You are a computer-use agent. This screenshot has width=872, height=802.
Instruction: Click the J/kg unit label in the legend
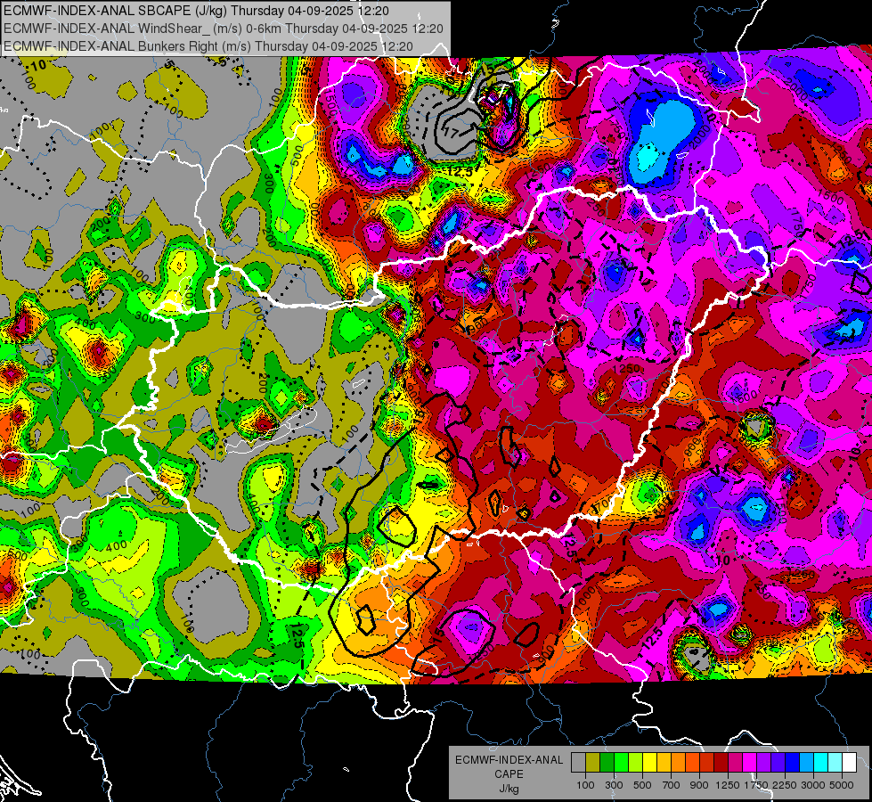pos(509,789)
